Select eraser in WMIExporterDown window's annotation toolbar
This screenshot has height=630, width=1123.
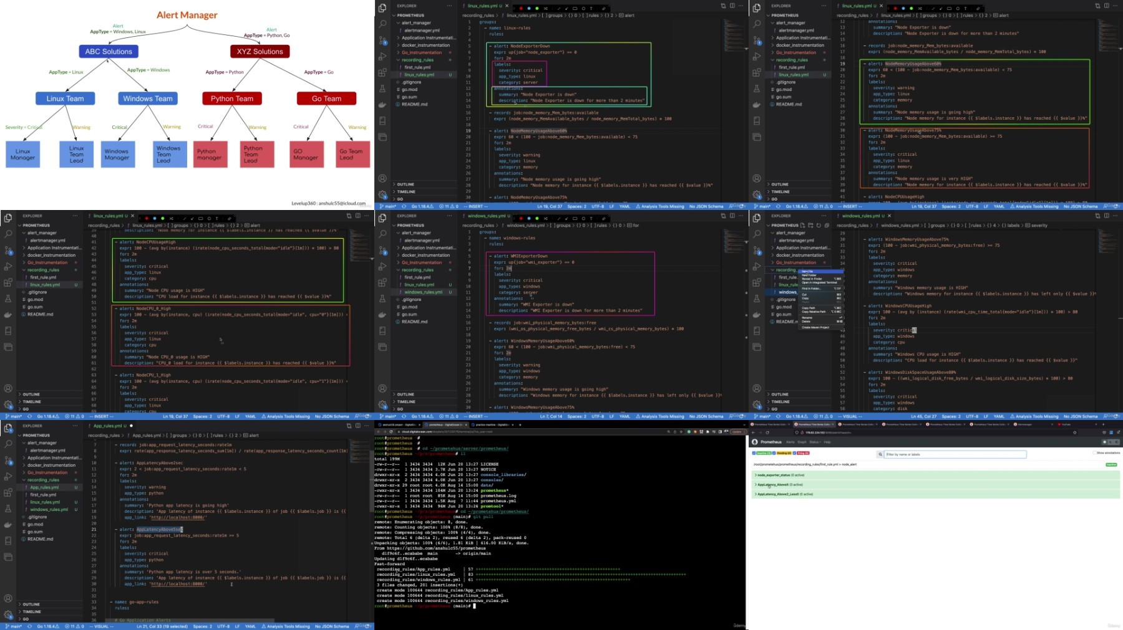tap(603, 218)
